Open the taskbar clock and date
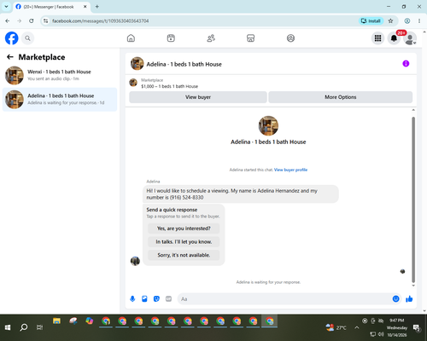 [397, 327]
